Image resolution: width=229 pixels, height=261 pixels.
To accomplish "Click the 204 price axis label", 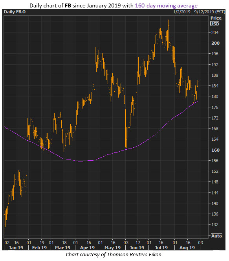I will [214, 33].
